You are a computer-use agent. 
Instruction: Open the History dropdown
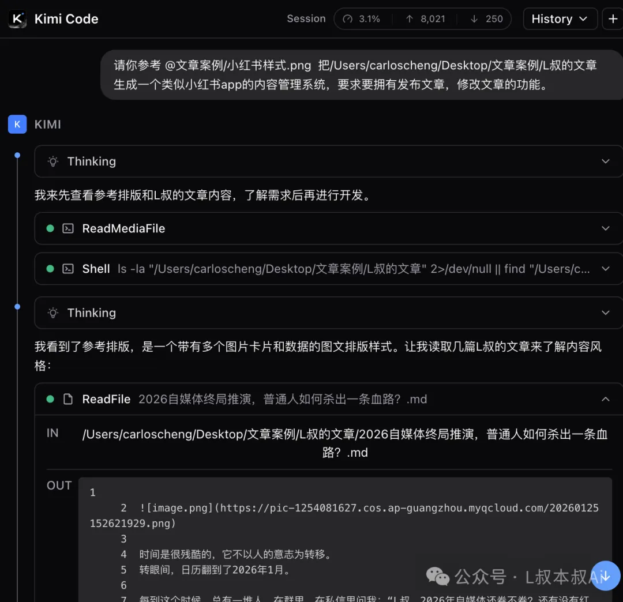560,18
